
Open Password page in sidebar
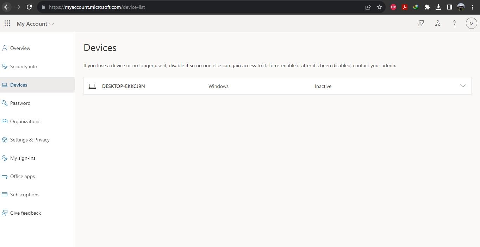click(x=37, y=103)
